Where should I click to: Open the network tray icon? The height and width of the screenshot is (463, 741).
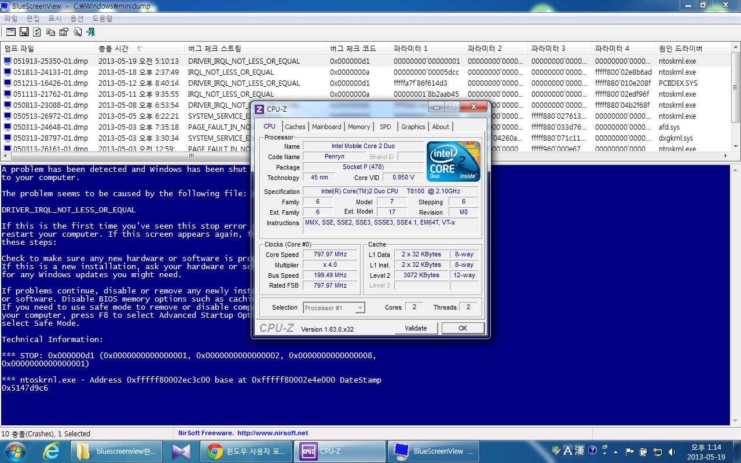(658, 451)
